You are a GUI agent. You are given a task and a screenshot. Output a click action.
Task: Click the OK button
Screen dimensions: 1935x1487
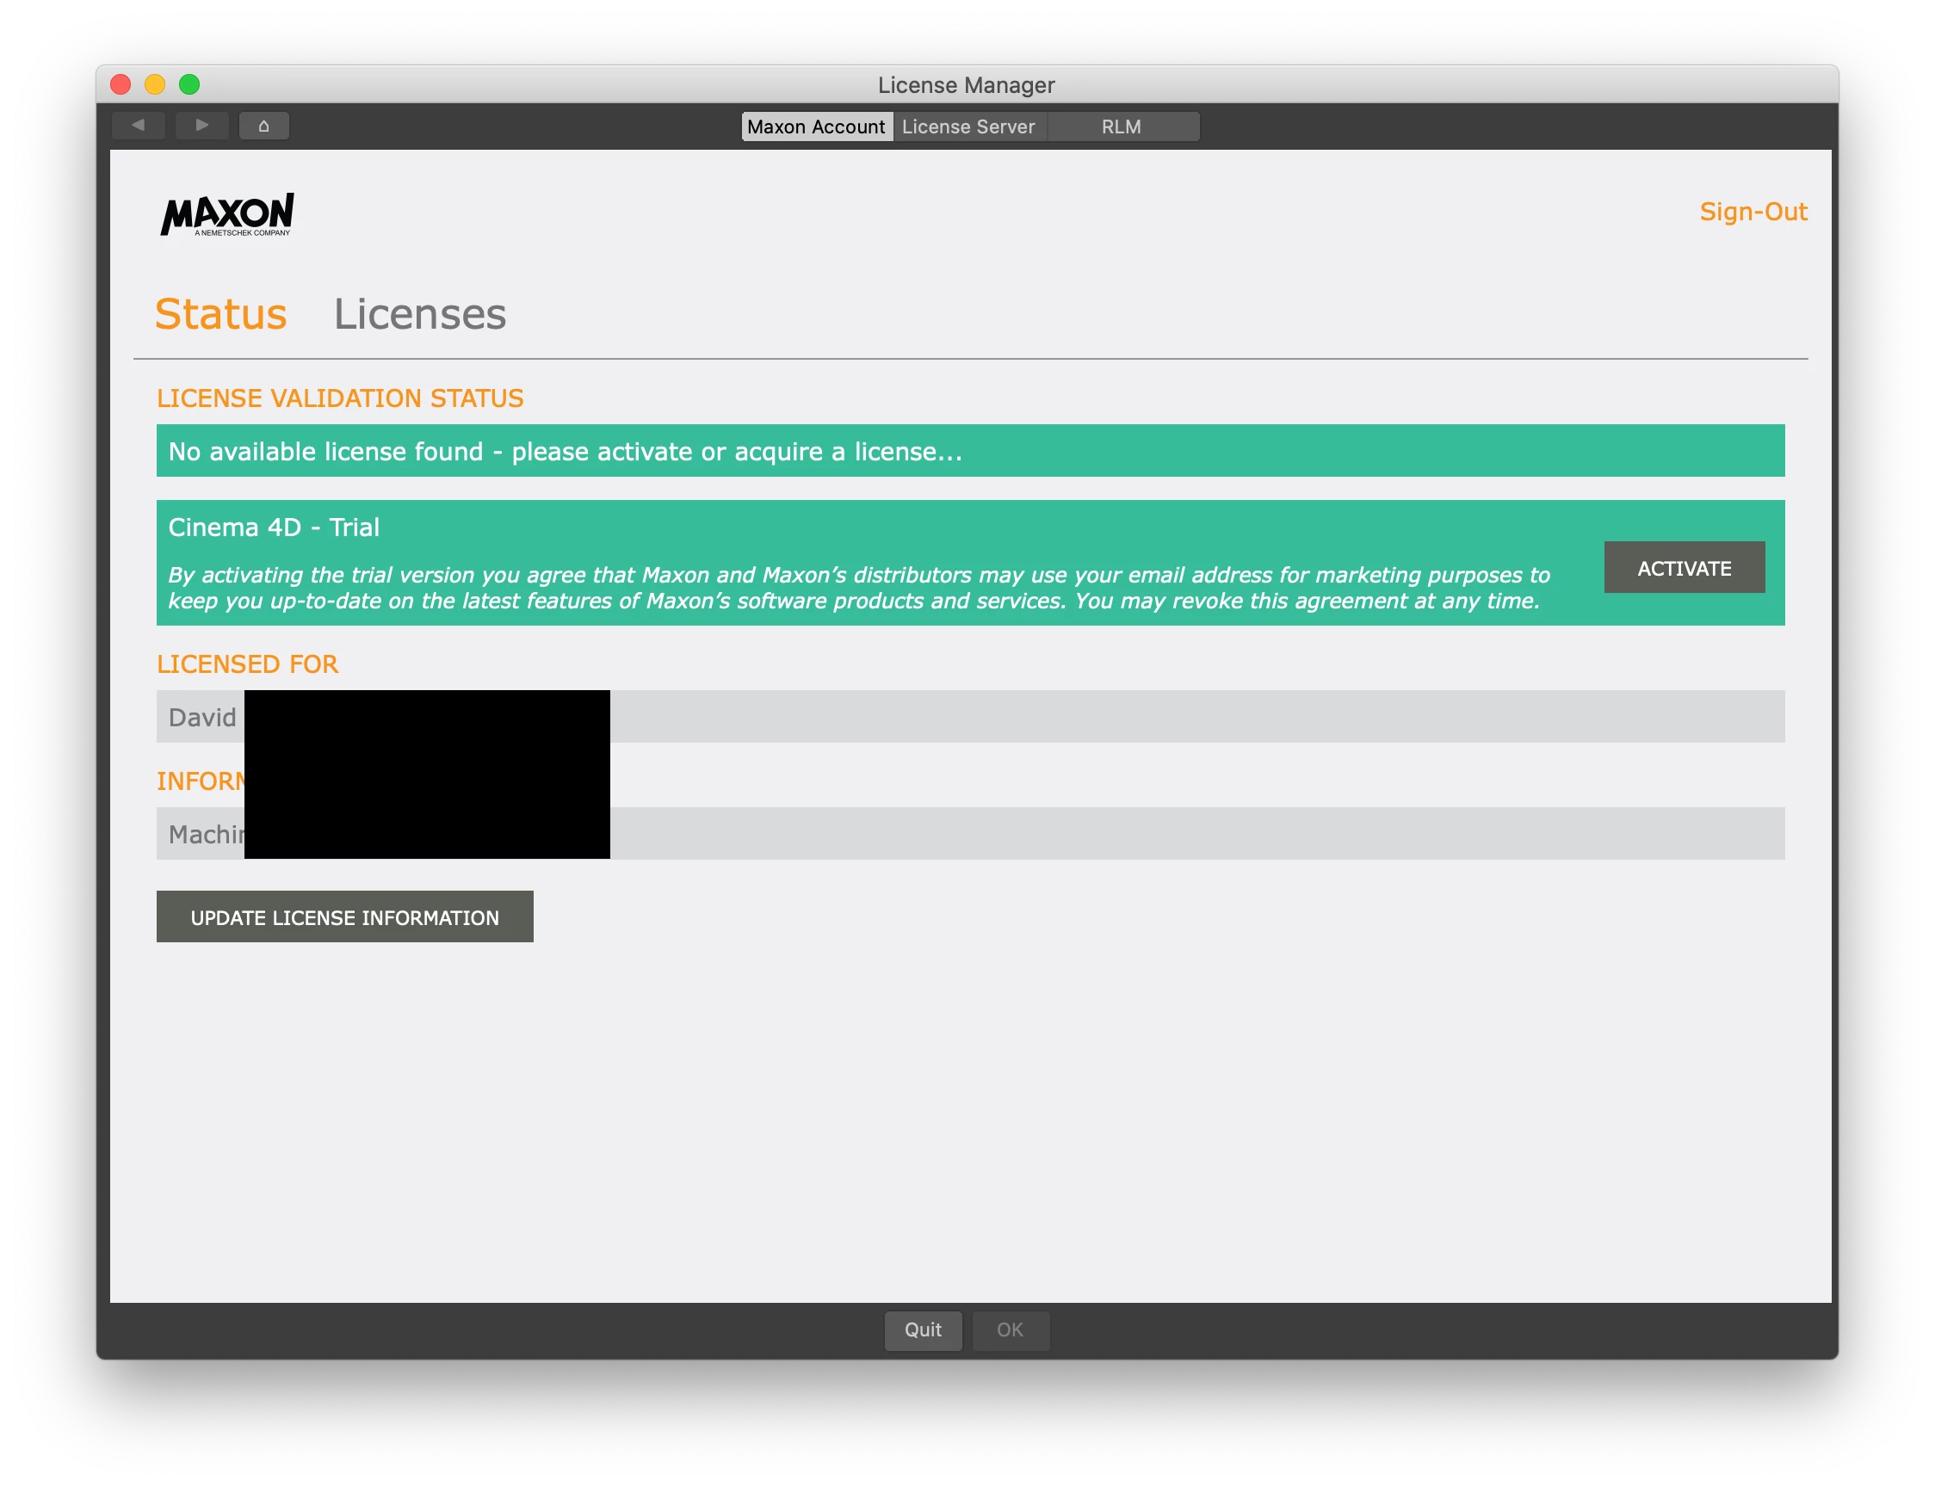pyautogui.click(x=1010, y=1330)
